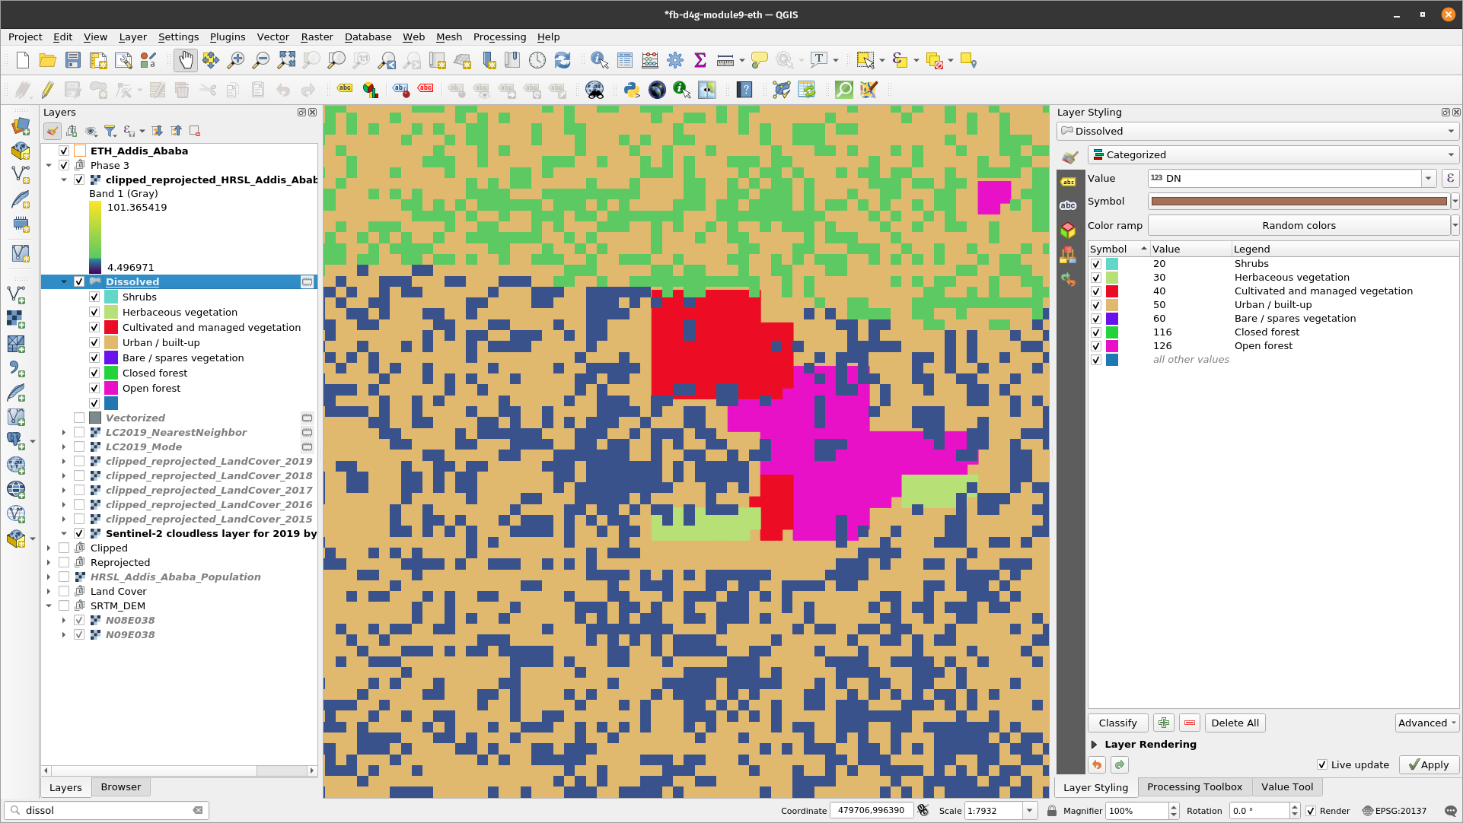Click Zoom Full extent icon
This screenshot has height=823, width=1463.
pyautogui.click(x=286, y=60)
